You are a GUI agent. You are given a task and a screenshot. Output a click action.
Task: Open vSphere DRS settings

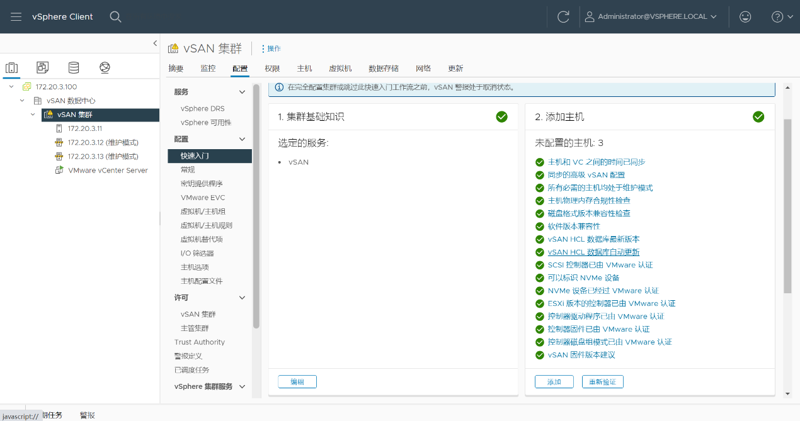[202, 108]
